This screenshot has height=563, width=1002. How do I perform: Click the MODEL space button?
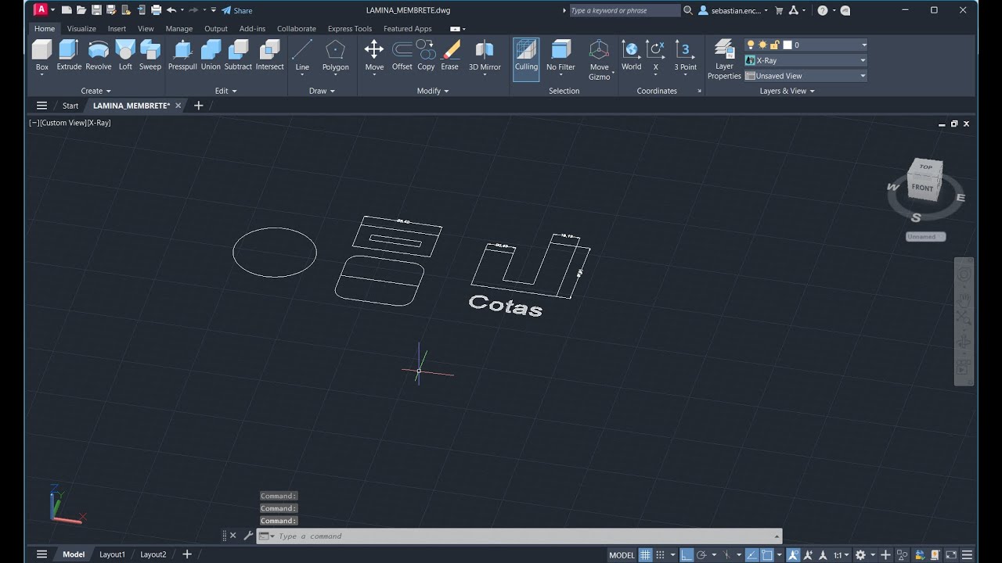click(622, 555)
